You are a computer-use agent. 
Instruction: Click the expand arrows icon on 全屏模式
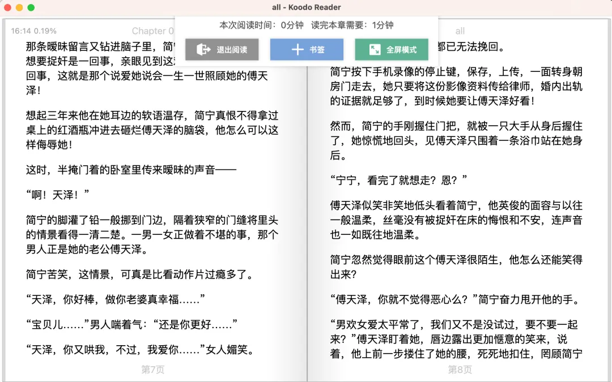pyautogui.click(x=375, y=49)
